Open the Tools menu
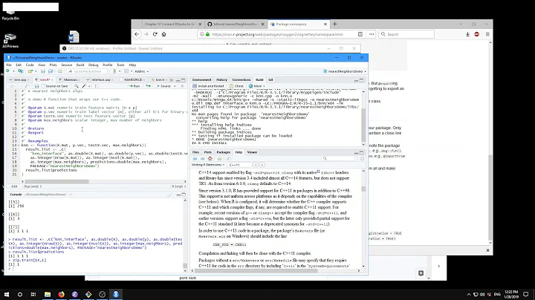Screen dimensions: 535x300 click(120, 65)
